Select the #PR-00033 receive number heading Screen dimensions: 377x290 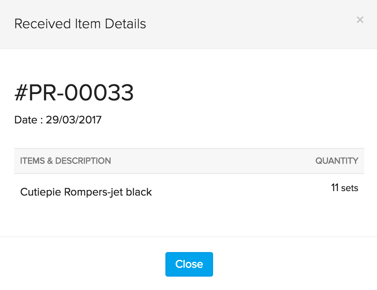click(x=74, y=93)
